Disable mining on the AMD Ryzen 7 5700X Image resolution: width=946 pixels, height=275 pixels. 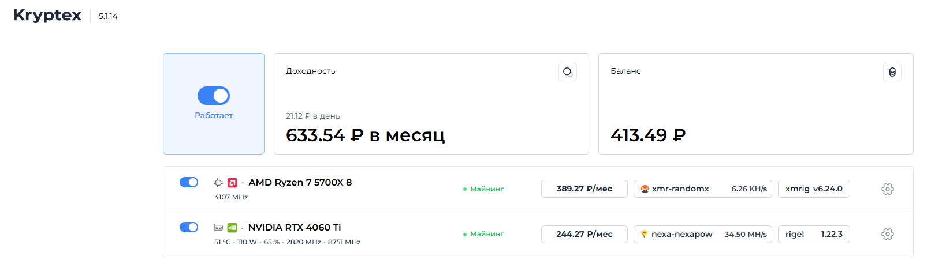(189, 182)
